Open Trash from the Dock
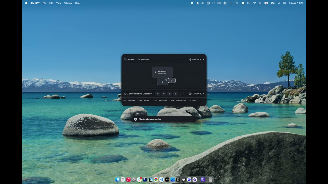 click(x=211, y=180)
